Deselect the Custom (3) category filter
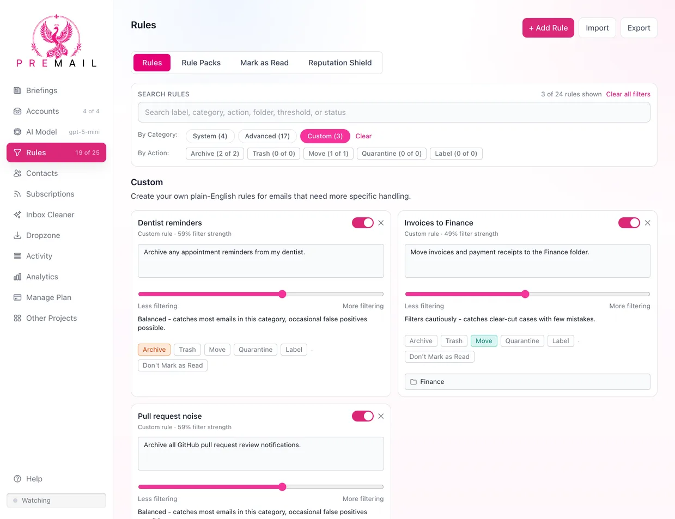675x519 pixels. click(325, 136)
